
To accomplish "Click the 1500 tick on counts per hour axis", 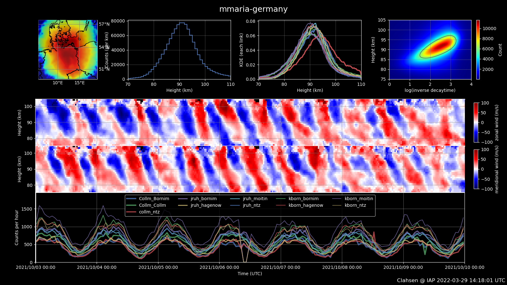I will click(x=27, y=209).
